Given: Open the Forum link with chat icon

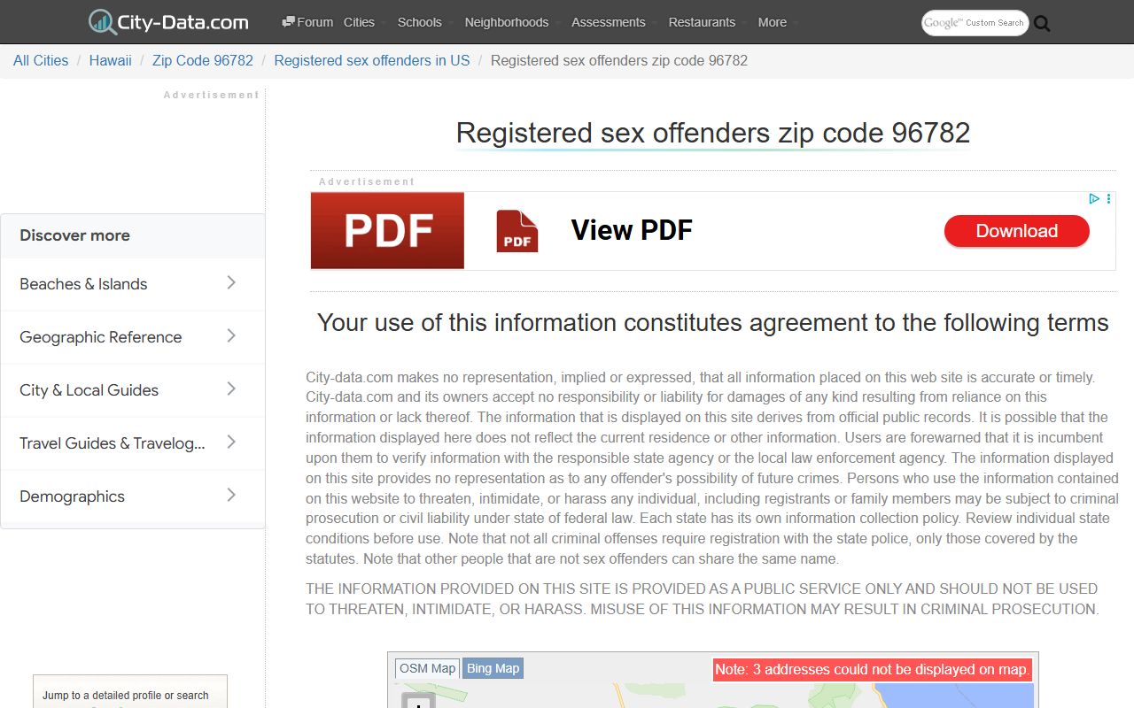Looking at the screenshot, I should [x=307, y=22].
